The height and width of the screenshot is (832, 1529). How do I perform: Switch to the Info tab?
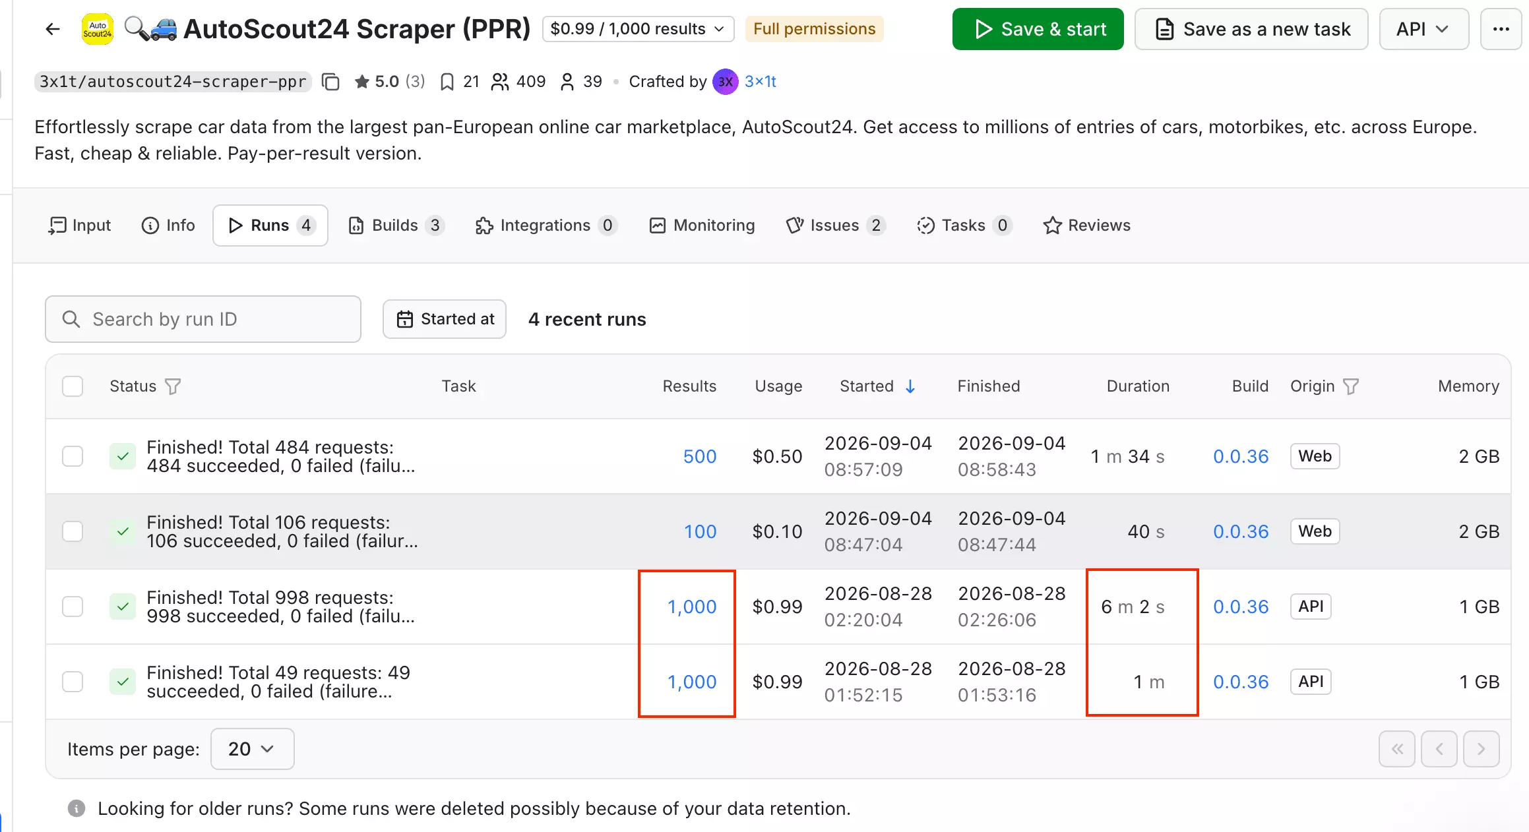coord(168,225)
